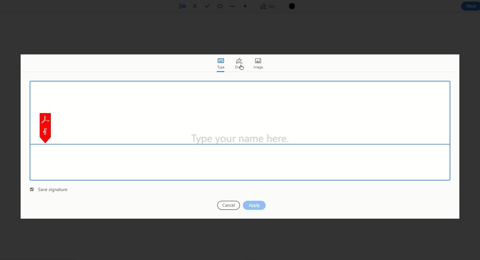
Task: Select the dot tool
Action: 245,6
